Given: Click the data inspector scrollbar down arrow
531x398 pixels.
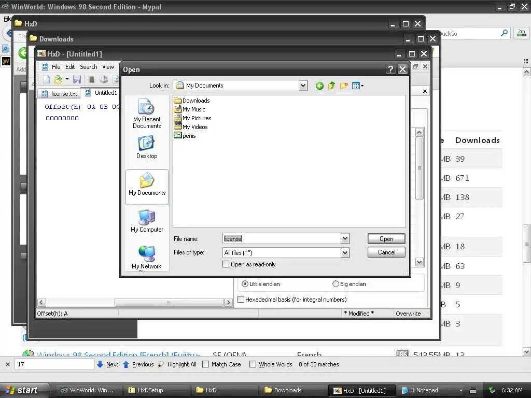Looking at the screenshot, I should (x=419, y=262).
